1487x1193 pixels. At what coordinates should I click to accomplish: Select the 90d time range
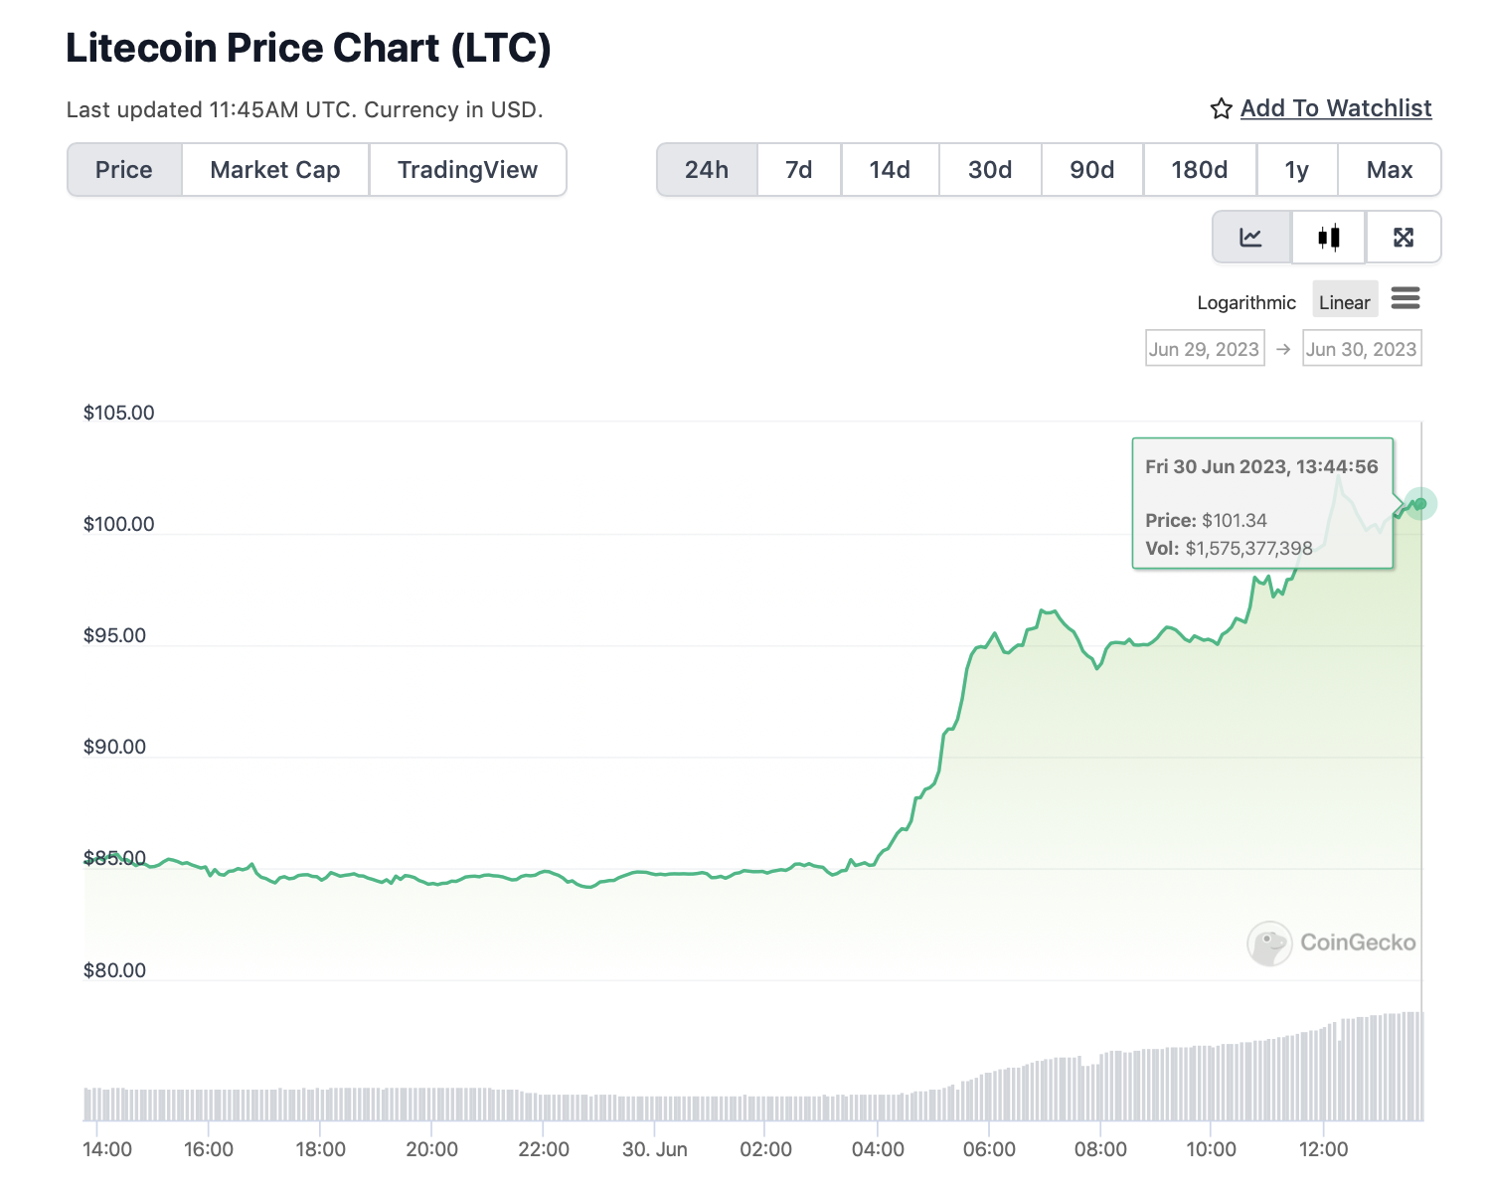(1092, 170)
